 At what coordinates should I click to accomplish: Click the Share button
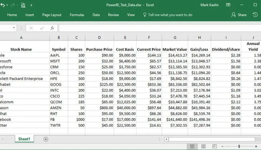tap(239, 15)
